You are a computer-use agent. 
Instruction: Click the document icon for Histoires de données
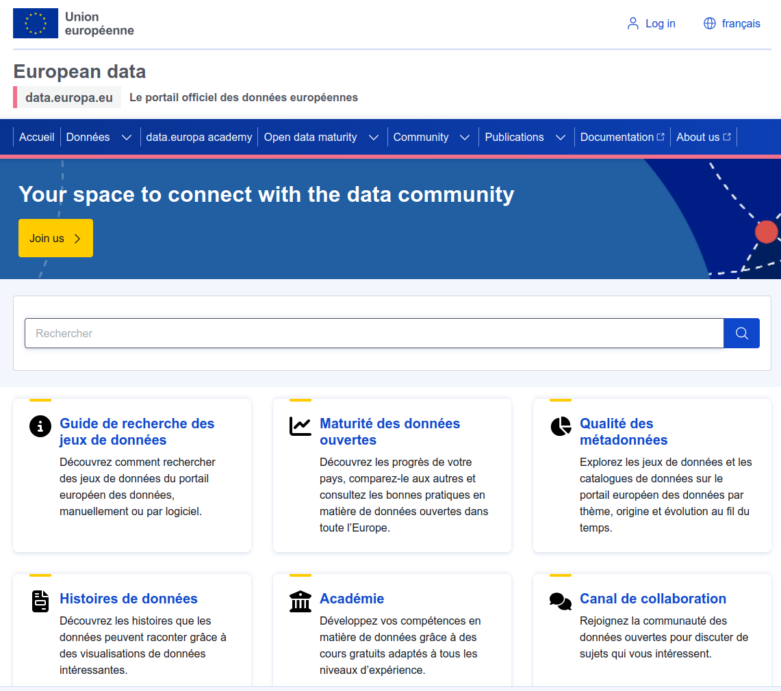coord(40,601)
